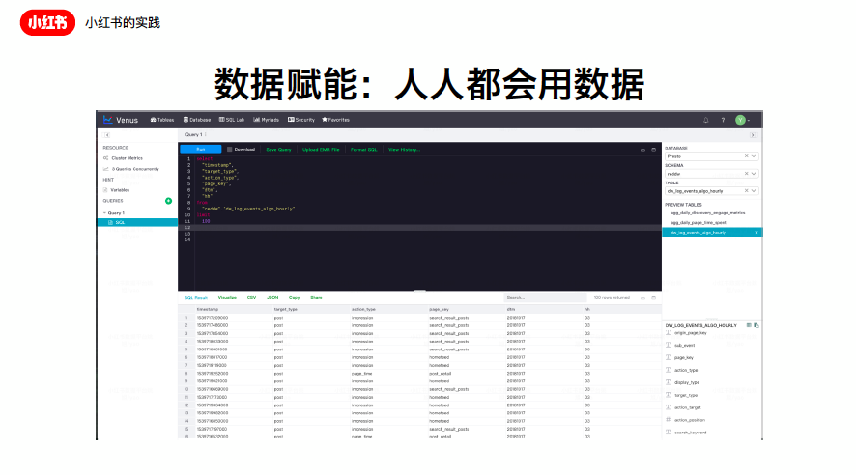Click Upload EMR File
The image size is (856, 475).
click(321, 149)
